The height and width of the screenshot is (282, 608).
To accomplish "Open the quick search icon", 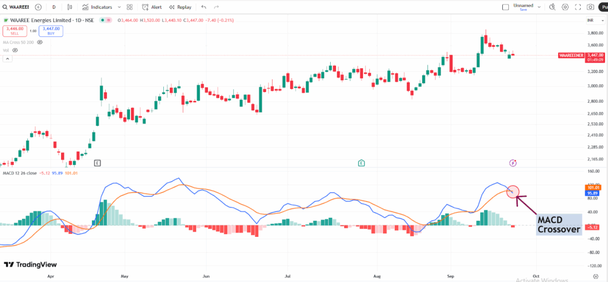I will click(x=552, y=7).
